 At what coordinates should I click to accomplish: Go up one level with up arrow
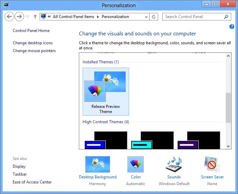coord(35,17)
